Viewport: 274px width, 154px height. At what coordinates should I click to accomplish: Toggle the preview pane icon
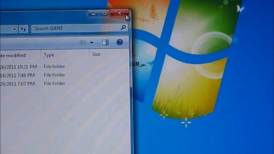[105, 42]
